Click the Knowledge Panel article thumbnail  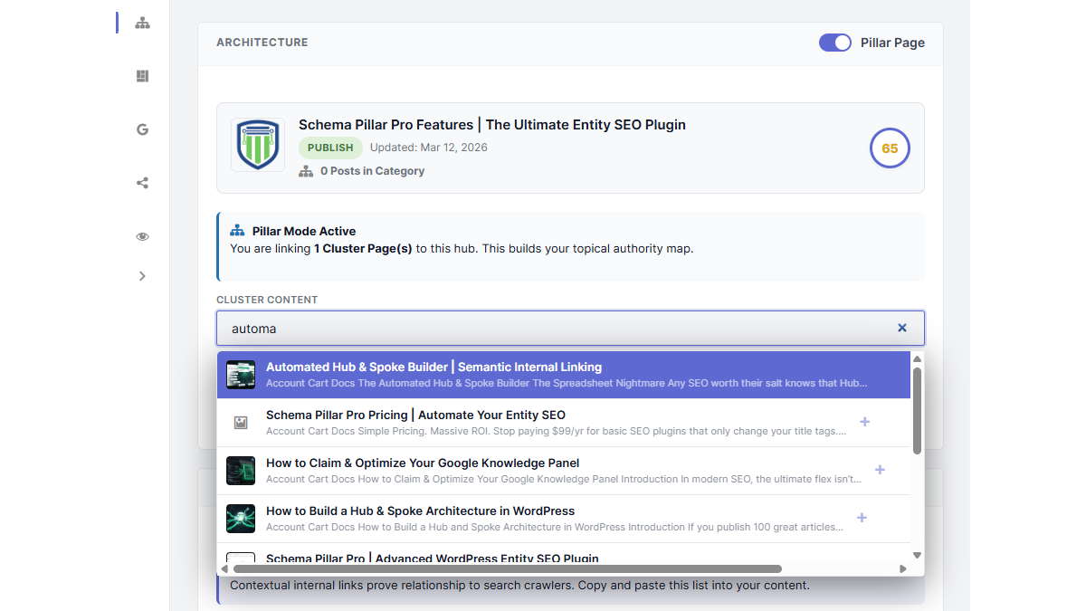click(241, 471)
